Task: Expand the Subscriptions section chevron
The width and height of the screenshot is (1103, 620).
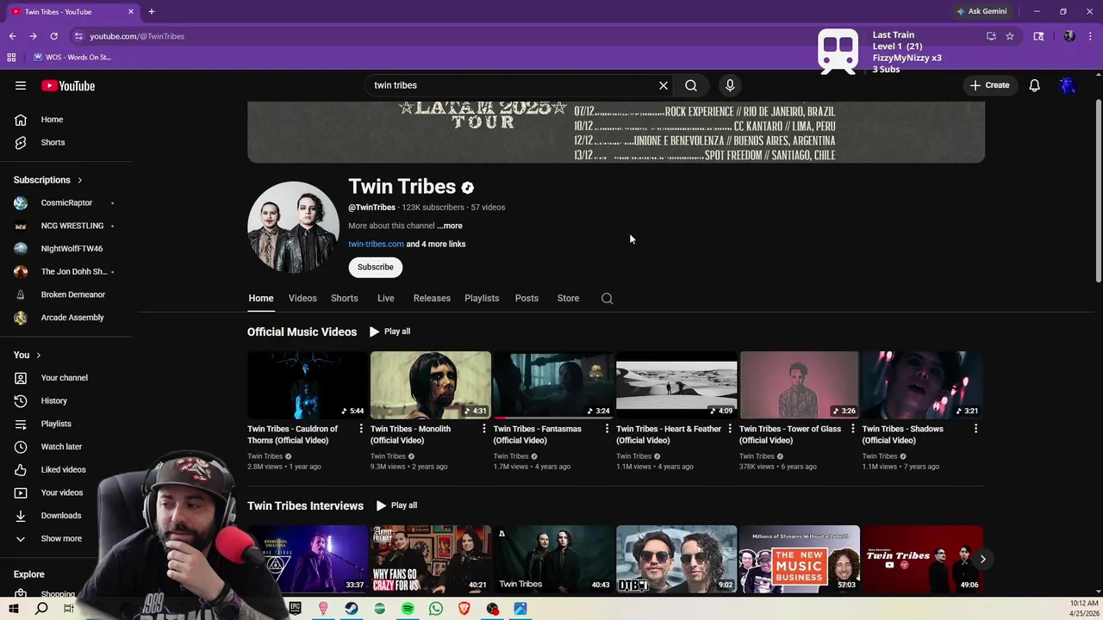Action: click(x=80, y=180)
